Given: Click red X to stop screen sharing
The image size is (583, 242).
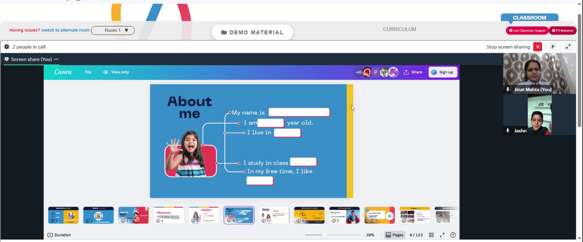Looking at the screenshot, I should pos(538,47).
